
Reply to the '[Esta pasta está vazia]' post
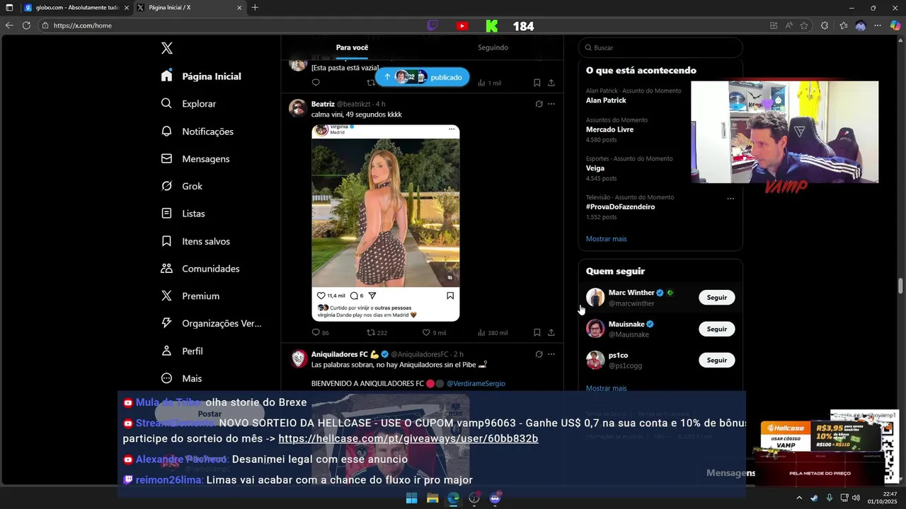click(x=316, y=83)
